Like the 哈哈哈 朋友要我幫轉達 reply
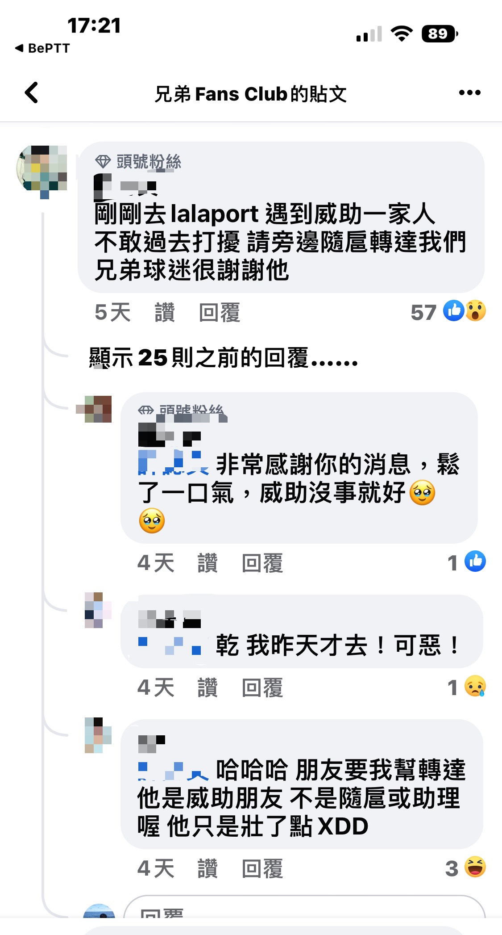Screen dimensions: 502x935 coord(207,868)
